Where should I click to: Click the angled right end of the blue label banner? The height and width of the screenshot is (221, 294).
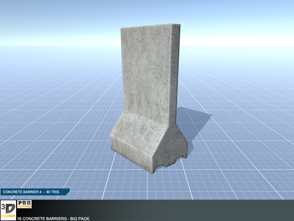[68, 192]
